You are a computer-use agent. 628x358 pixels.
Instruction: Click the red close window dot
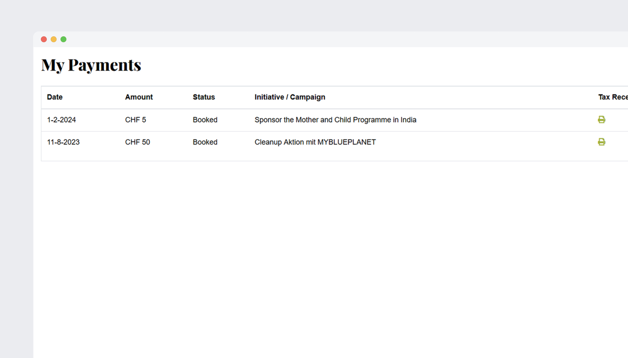[x=44, y=39]
